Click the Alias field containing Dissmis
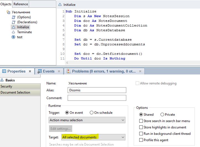The width and height of the screenshot is (200, 147). (97, 90)
